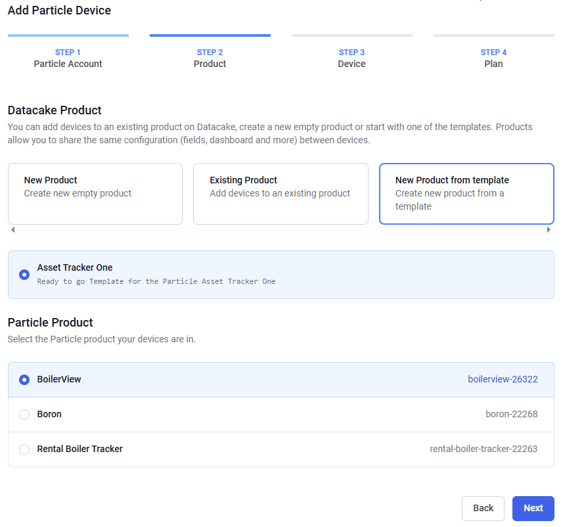Click the right scroll arrow under product cards
The width and height of the screenshot is (563, 527).
(549, 230)
